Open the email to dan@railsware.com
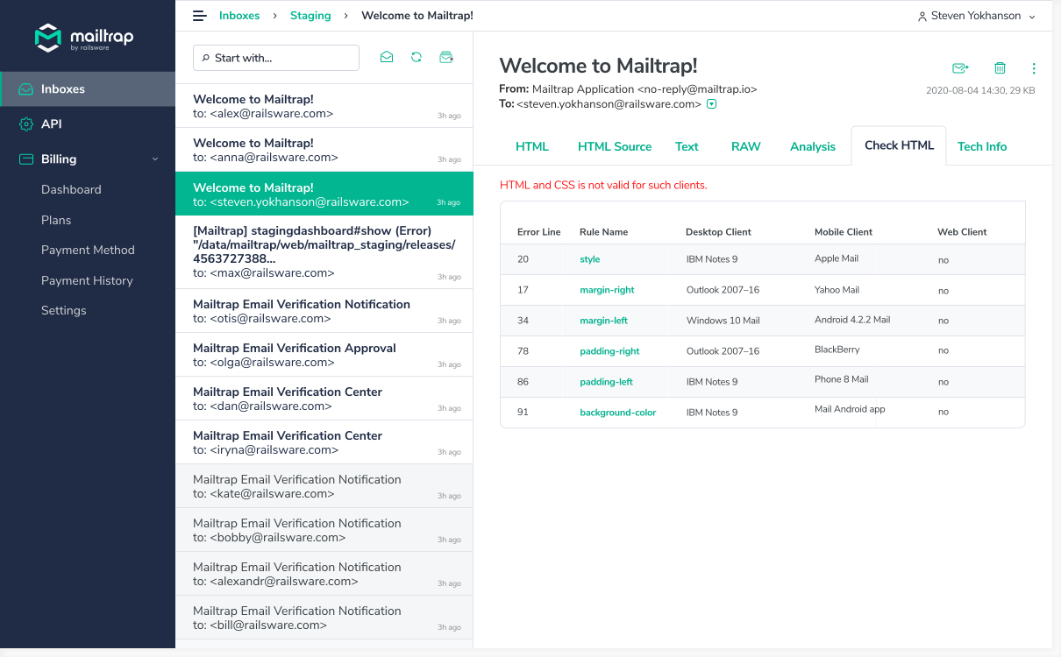 [x=324, y=399]
